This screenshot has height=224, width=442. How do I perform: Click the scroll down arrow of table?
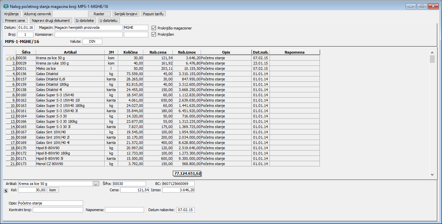432,174
